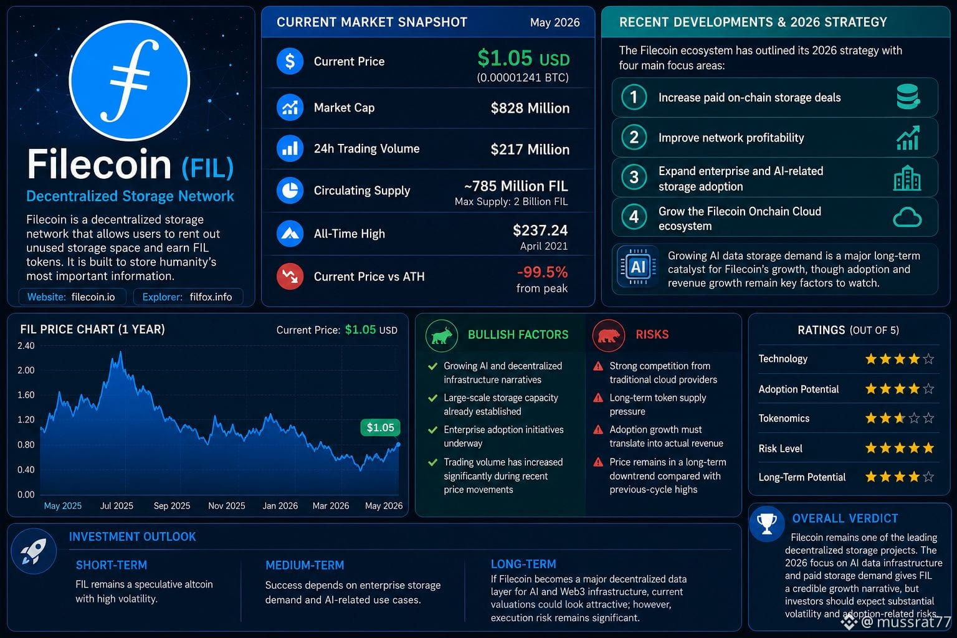Click the RISKS heading
957x638 pixels.
tap(652, 335)
